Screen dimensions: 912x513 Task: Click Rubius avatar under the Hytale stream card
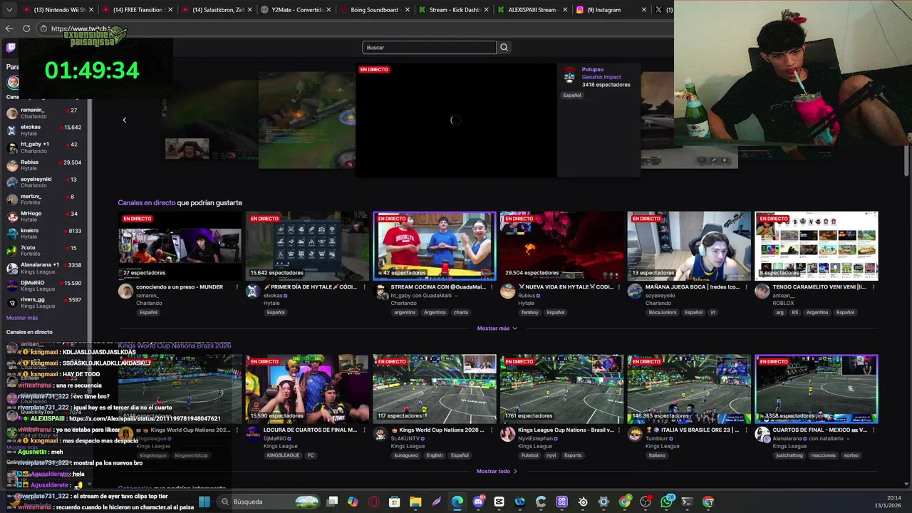click(507, 291)
